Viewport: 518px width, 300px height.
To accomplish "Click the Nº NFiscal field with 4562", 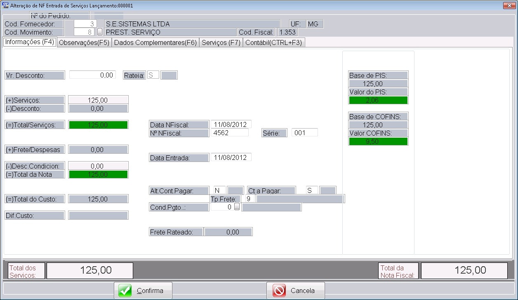I will point(229,133).
